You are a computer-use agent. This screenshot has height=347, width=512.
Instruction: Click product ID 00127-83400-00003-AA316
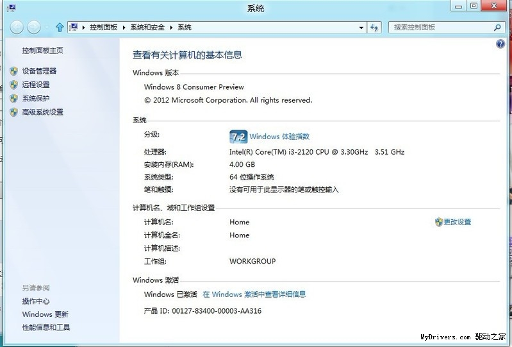(x=217, y=311)
